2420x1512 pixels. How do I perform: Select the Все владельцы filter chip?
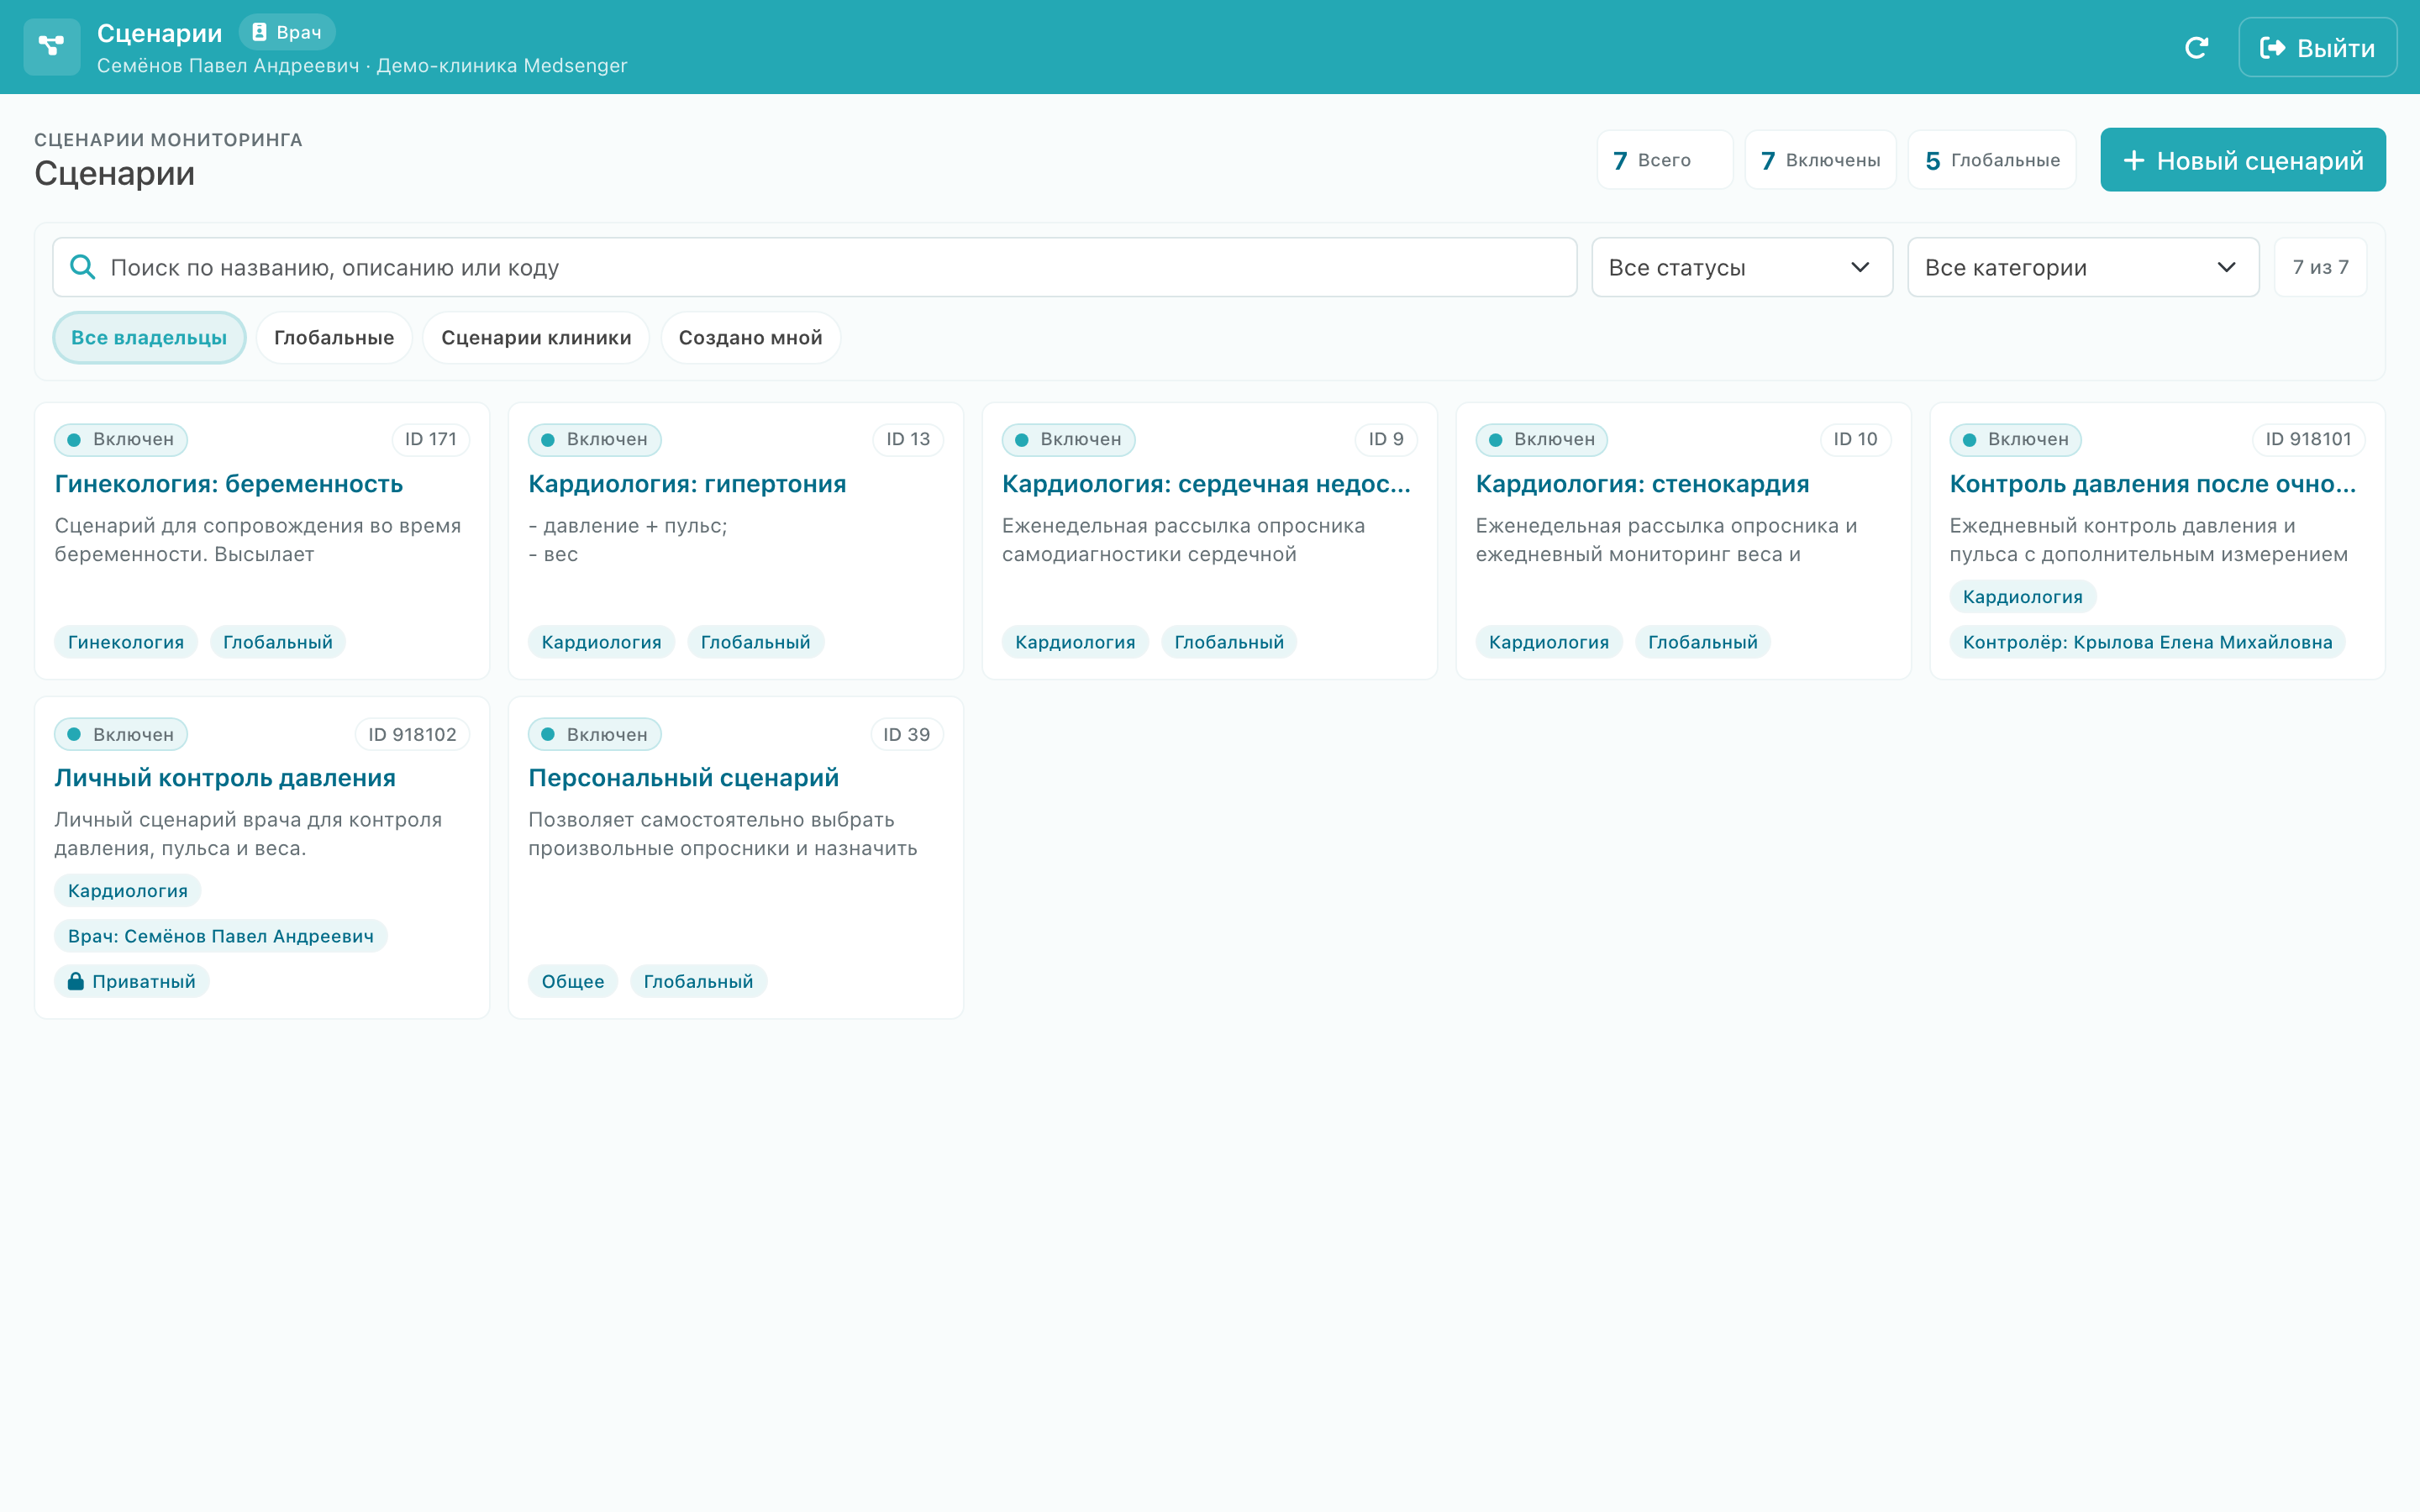(x=149, y=338)
